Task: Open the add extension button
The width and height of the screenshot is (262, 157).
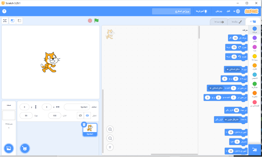Action: 254,149
